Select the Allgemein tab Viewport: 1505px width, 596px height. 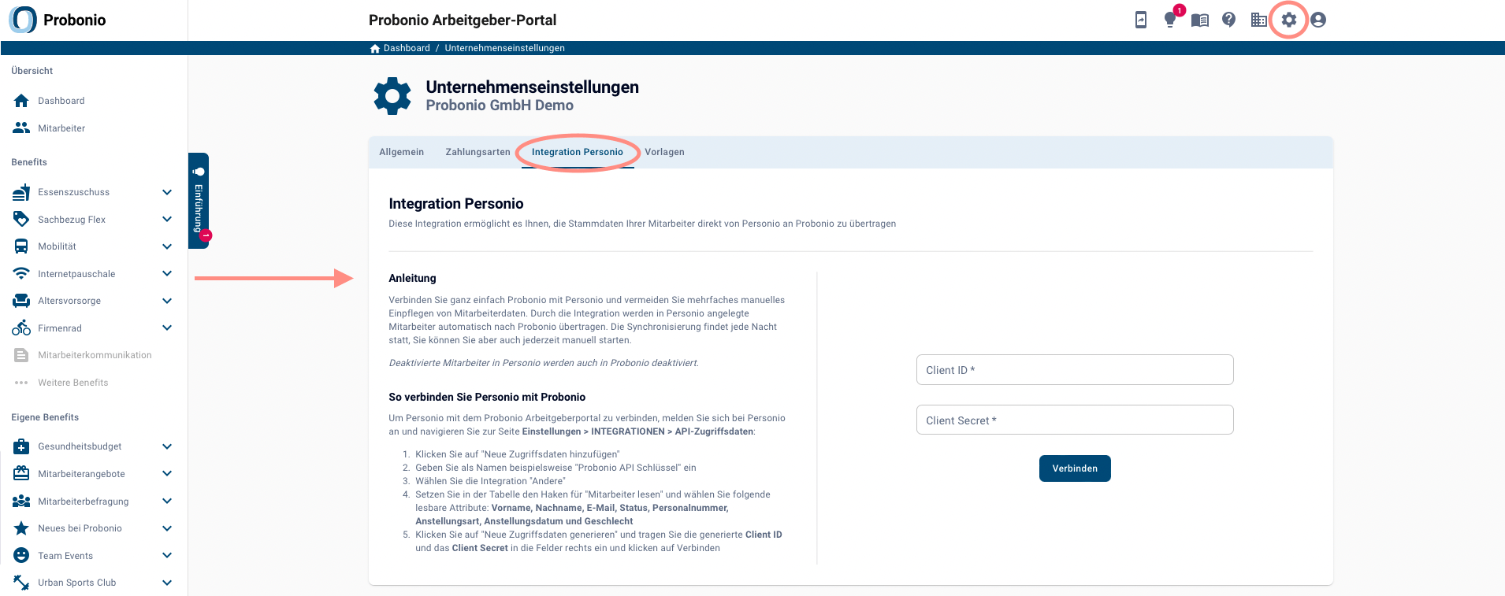click(x=401, y=152)
